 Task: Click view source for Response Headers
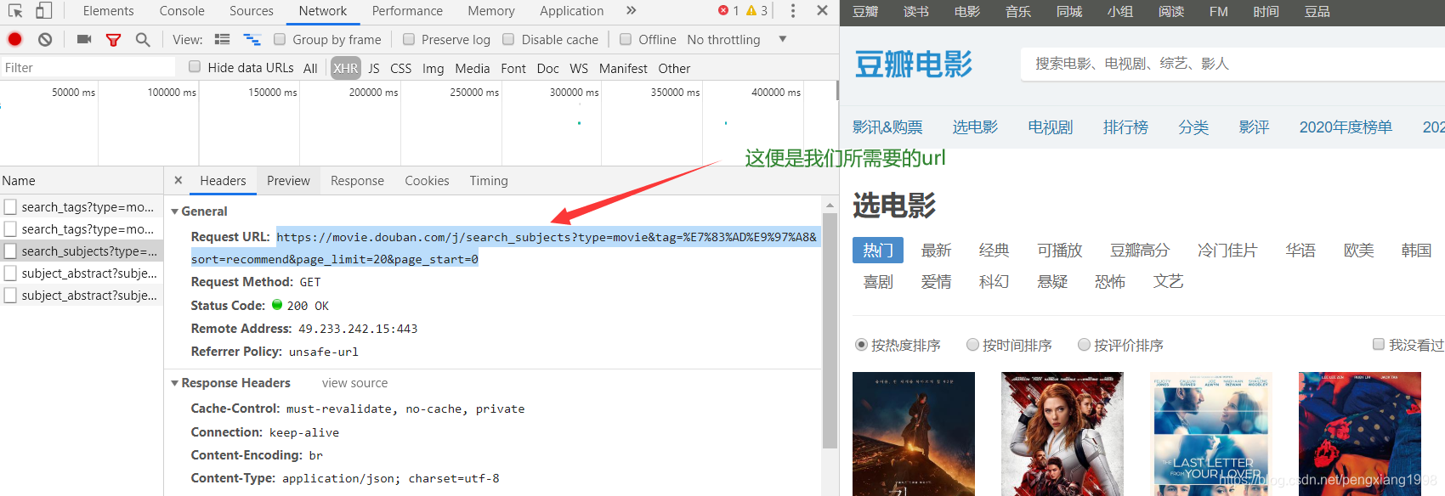tap(354, 383)
